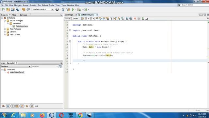Image resolution: width=209 pixels, height=118 pixels.
Task: Open the Source menu
Action: [x=25, y=5]
